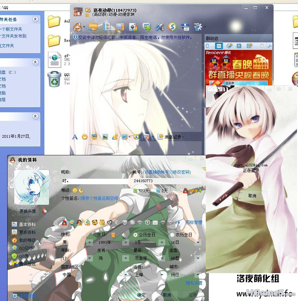Screen dimensions: 298x301
Task: Click the screen capture icon
Action: 125,137
